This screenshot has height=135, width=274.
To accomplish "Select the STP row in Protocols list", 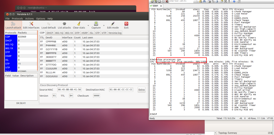I will click(x=21, y=64).
